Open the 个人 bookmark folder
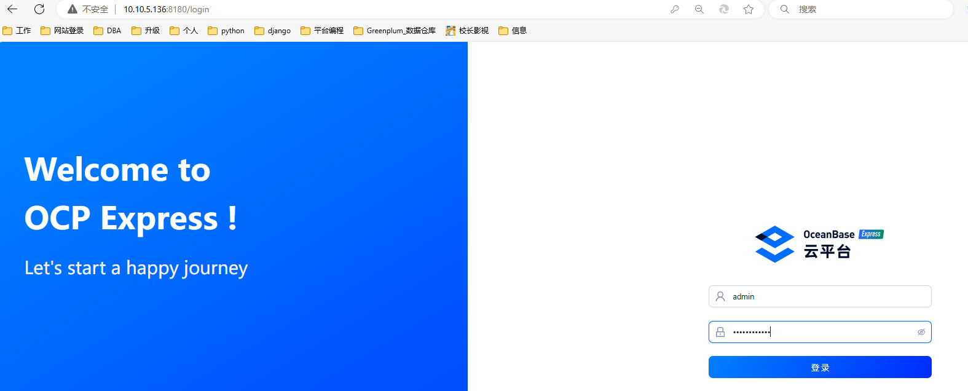 point(184,31)
